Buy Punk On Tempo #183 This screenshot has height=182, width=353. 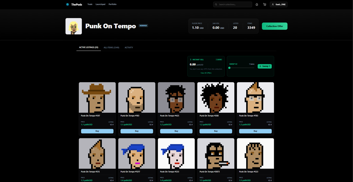coord(137,131)
